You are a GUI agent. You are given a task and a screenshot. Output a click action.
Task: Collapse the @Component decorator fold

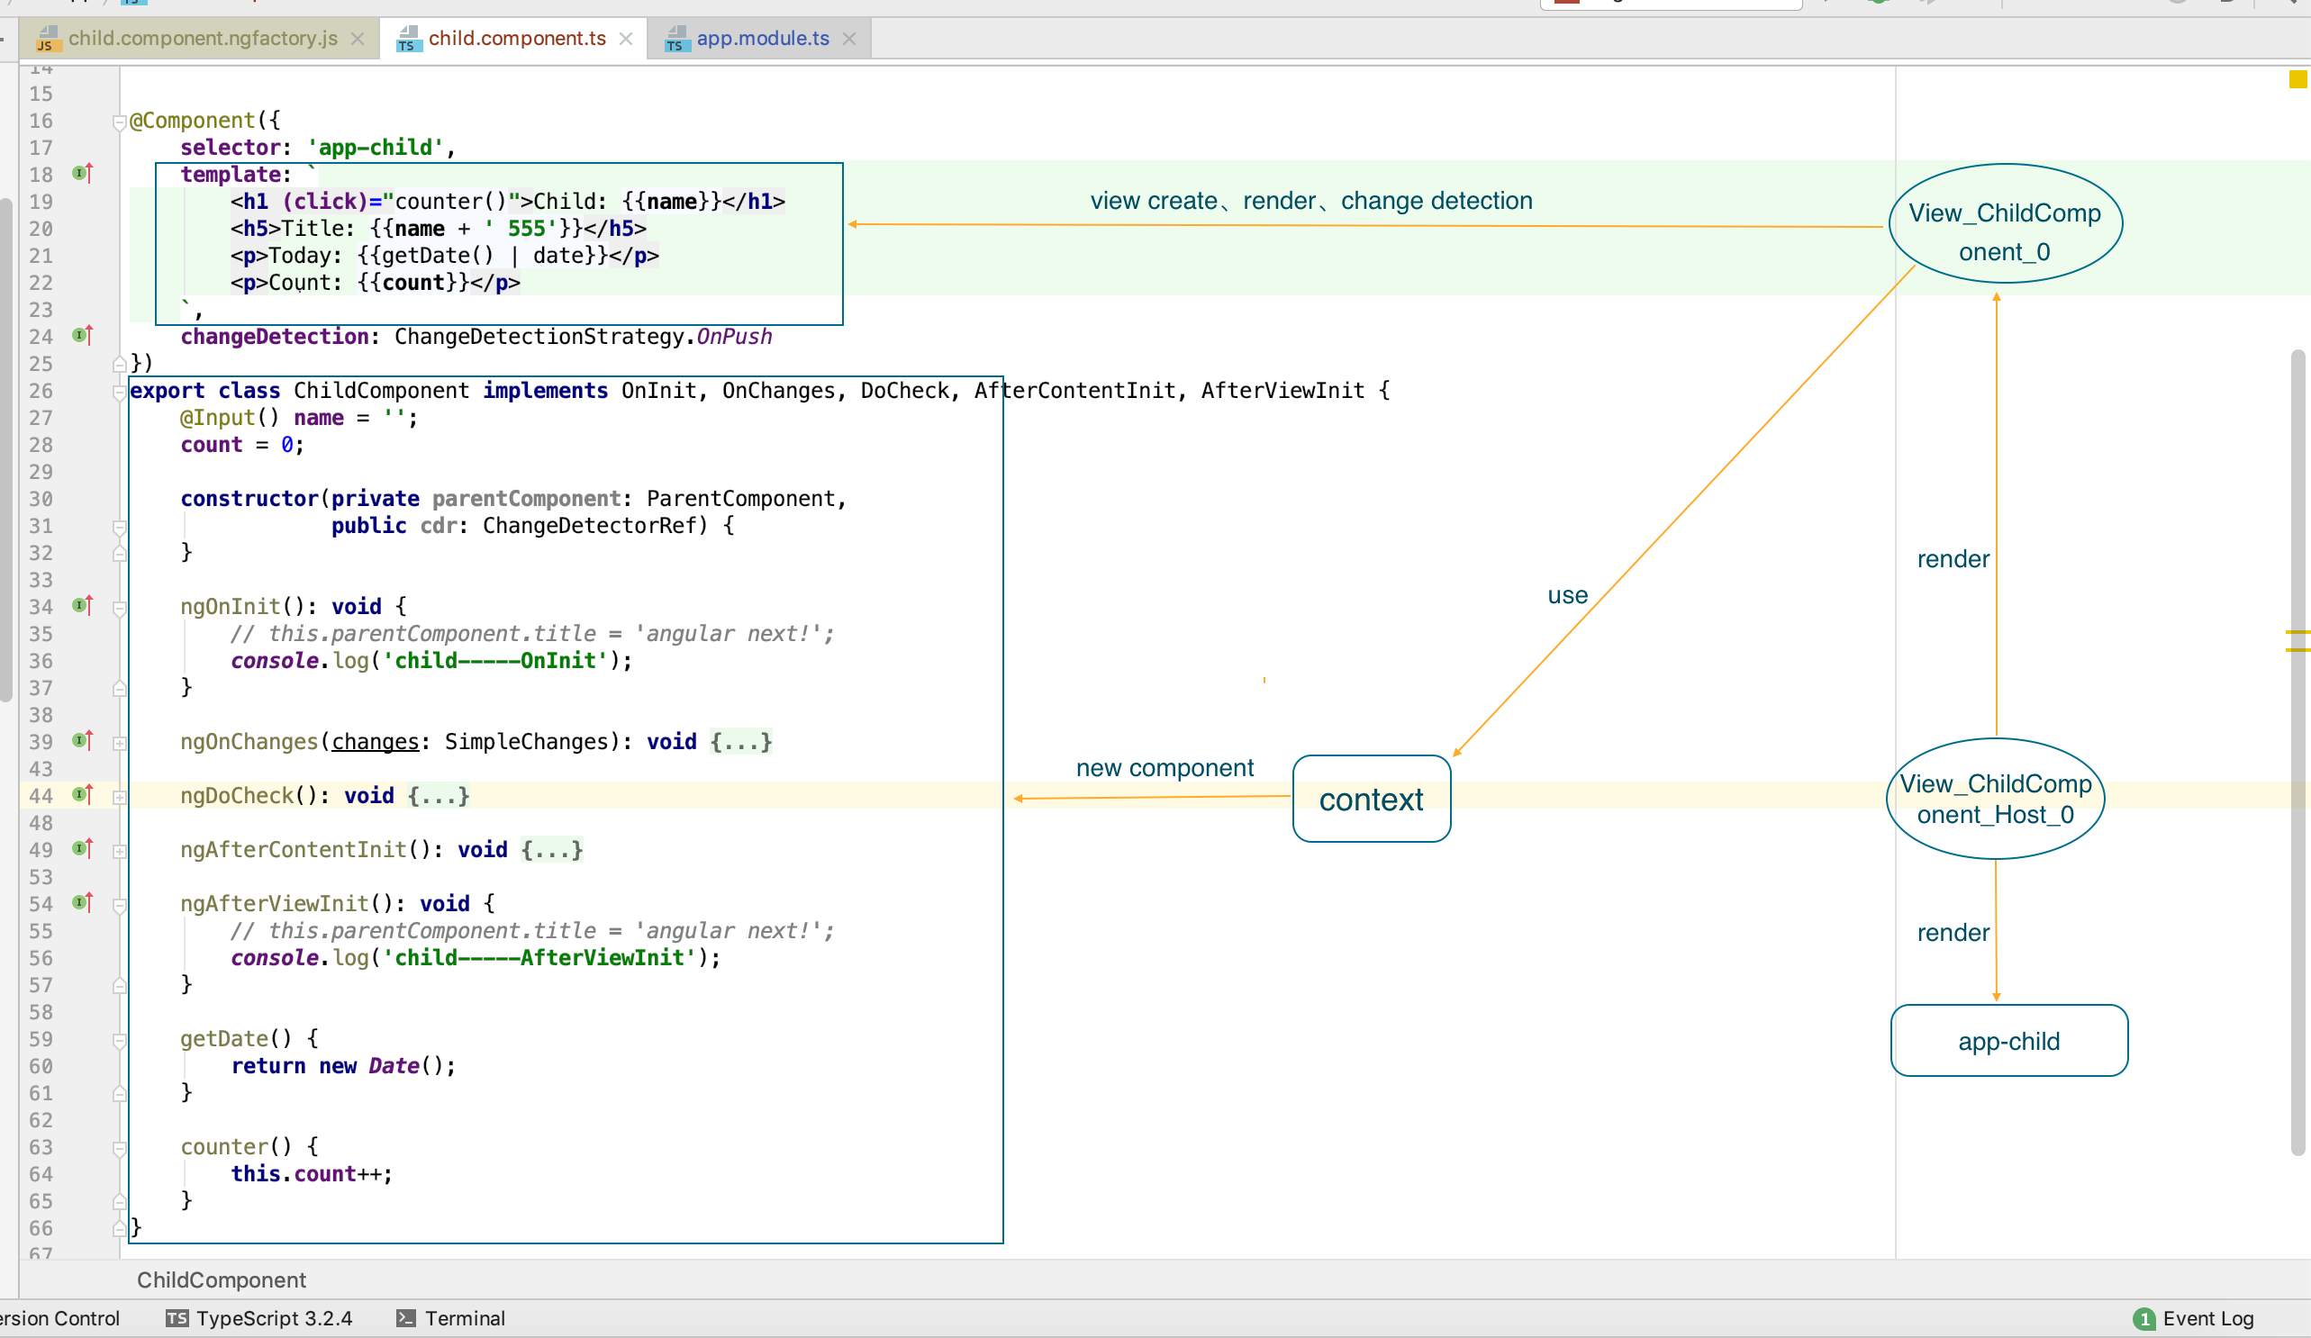pyautogui.click(x=119, y=121)
